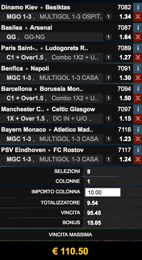142x260 pixels.
Task: Open info for Dinamo Kiev - Besiktas match
Action: [138, 7]
